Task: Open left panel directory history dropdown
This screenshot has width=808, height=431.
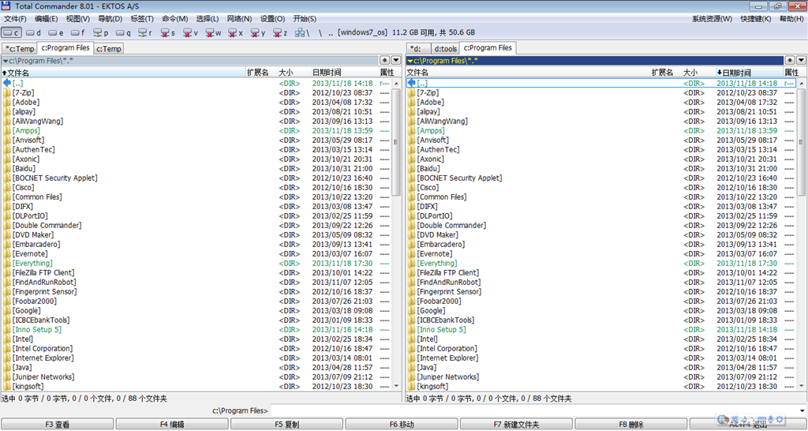Action: point(395,60)
